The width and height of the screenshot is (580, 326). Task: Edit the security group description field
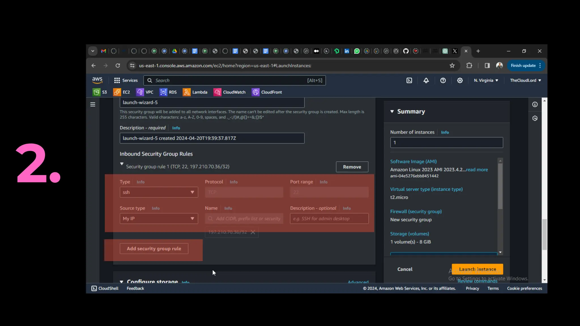tap(212, 138)
